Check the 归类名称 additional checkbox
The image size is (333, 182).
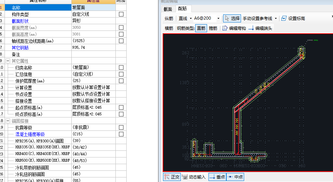(121, 67)
